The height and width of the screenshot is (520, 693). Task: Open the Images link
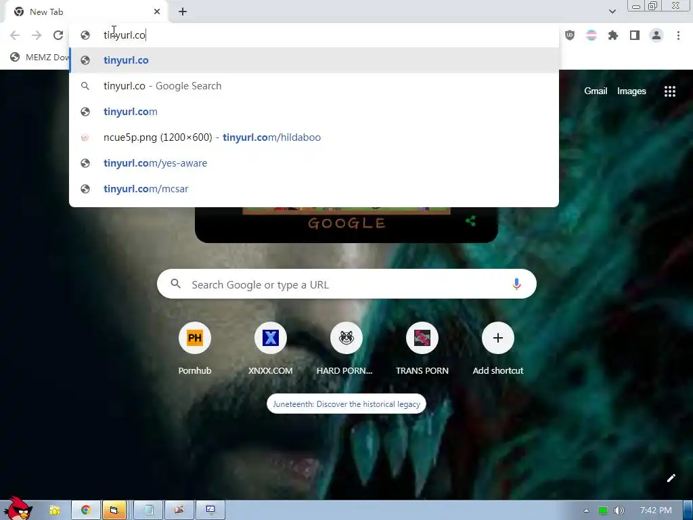point(631,91)
